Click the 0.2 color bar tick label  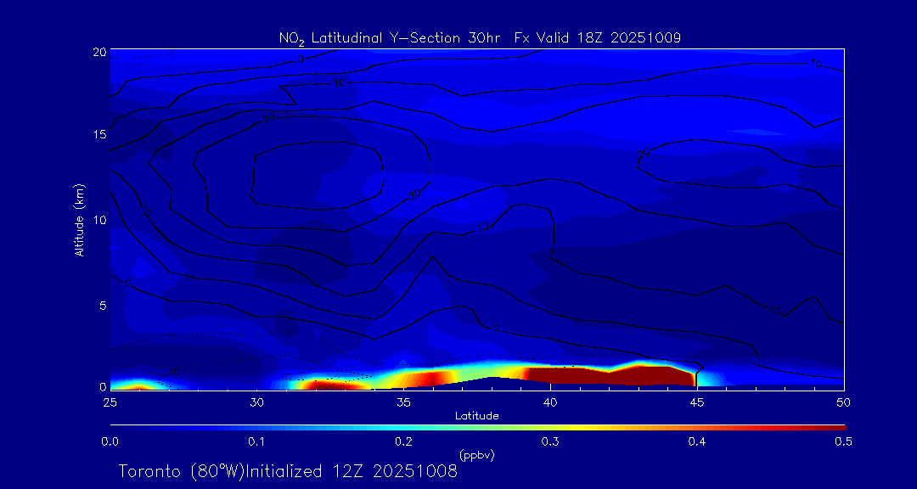(x=403, y=441)
